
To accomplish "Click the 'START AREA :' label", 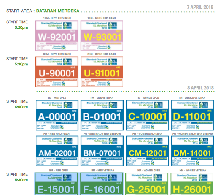I will (x=20, y=11).
